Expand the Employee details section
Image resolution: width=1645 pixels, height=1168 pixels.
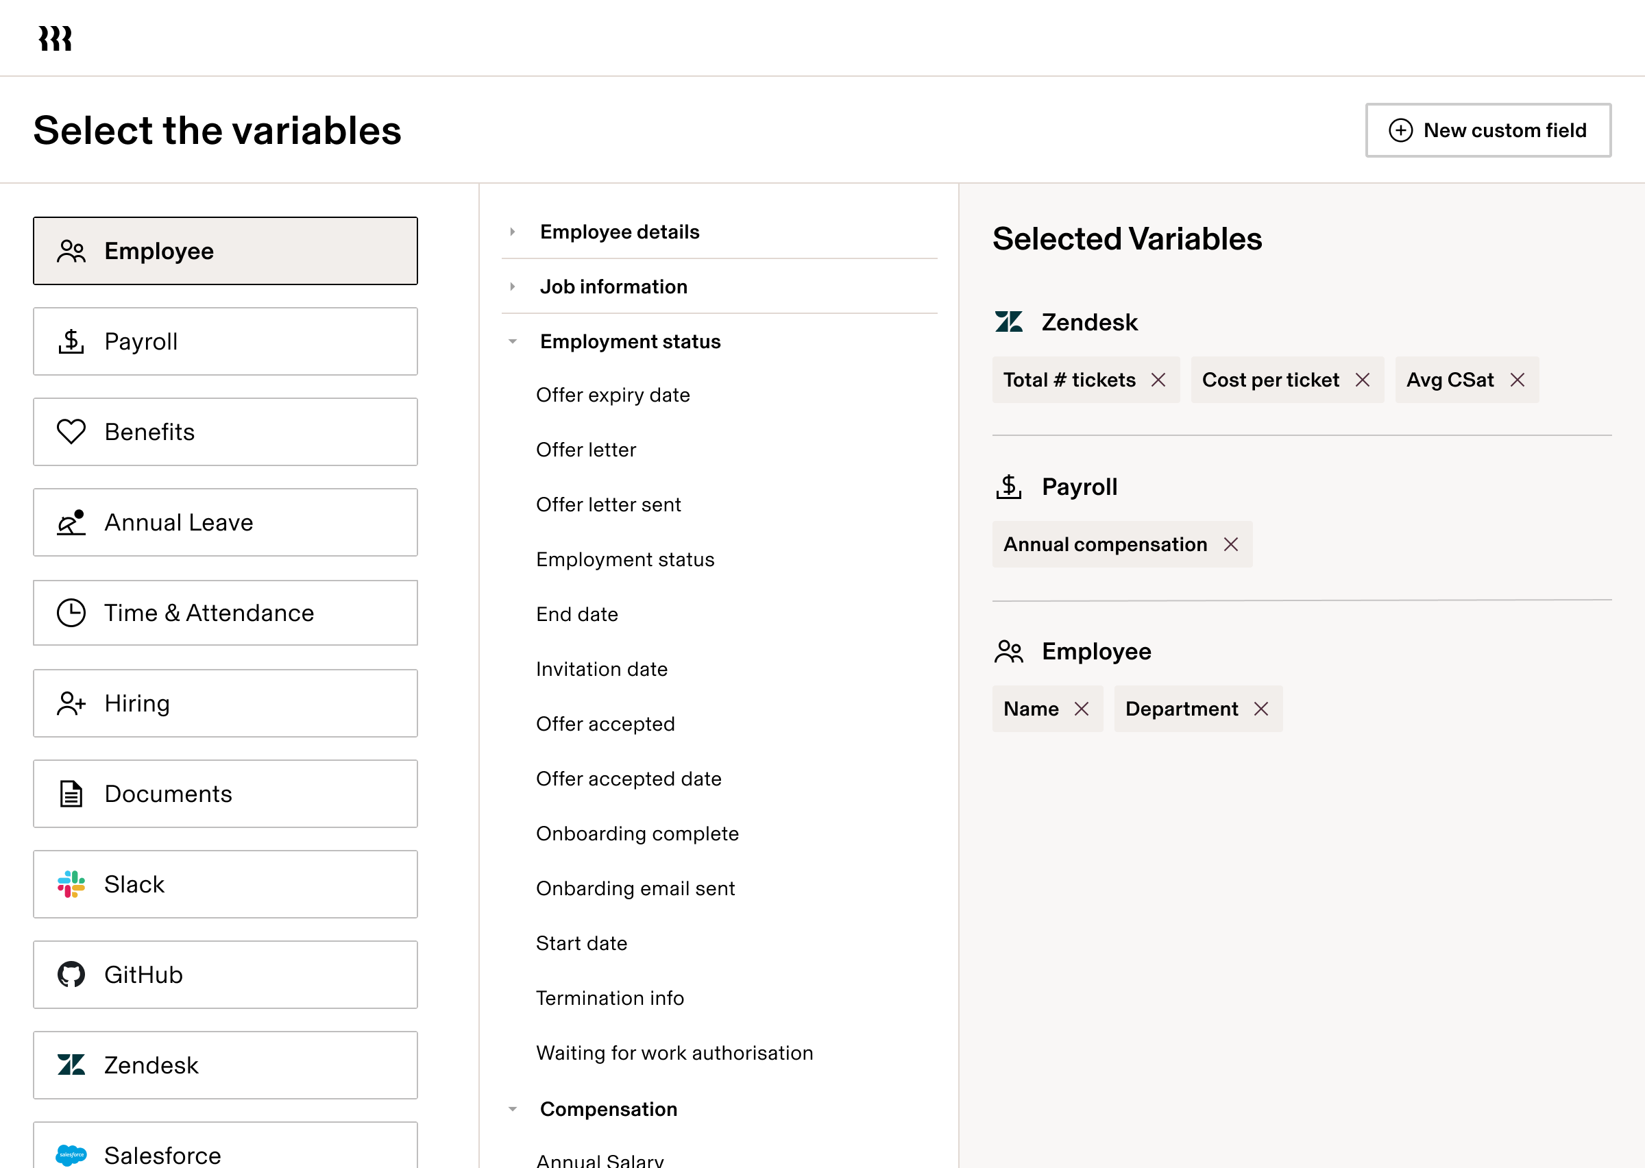click(513, 232)
